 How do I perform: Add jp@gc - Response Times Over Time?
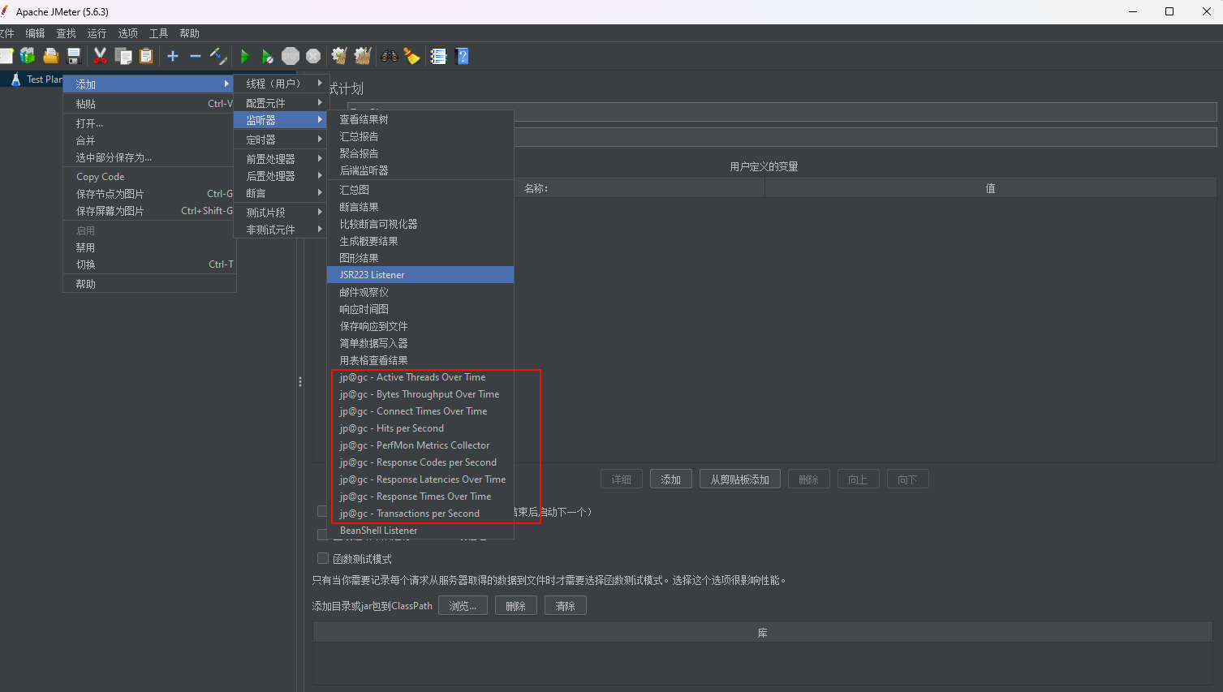click(x=420, y=496)
